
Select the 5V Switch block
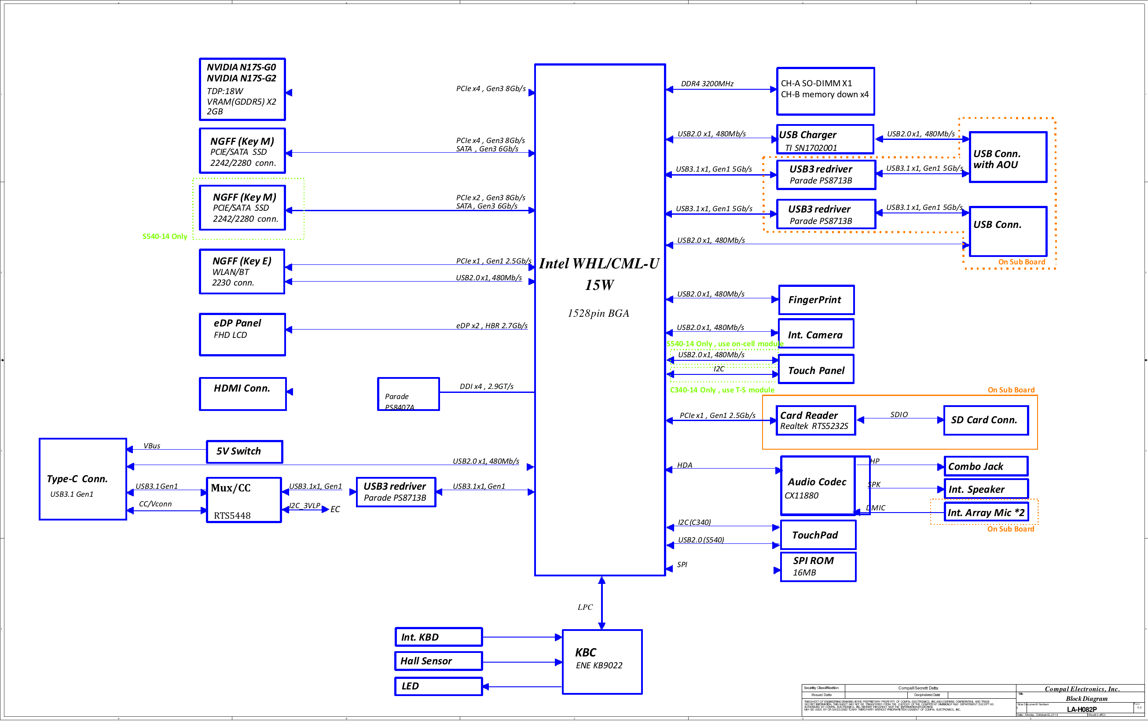click(244, 451)
